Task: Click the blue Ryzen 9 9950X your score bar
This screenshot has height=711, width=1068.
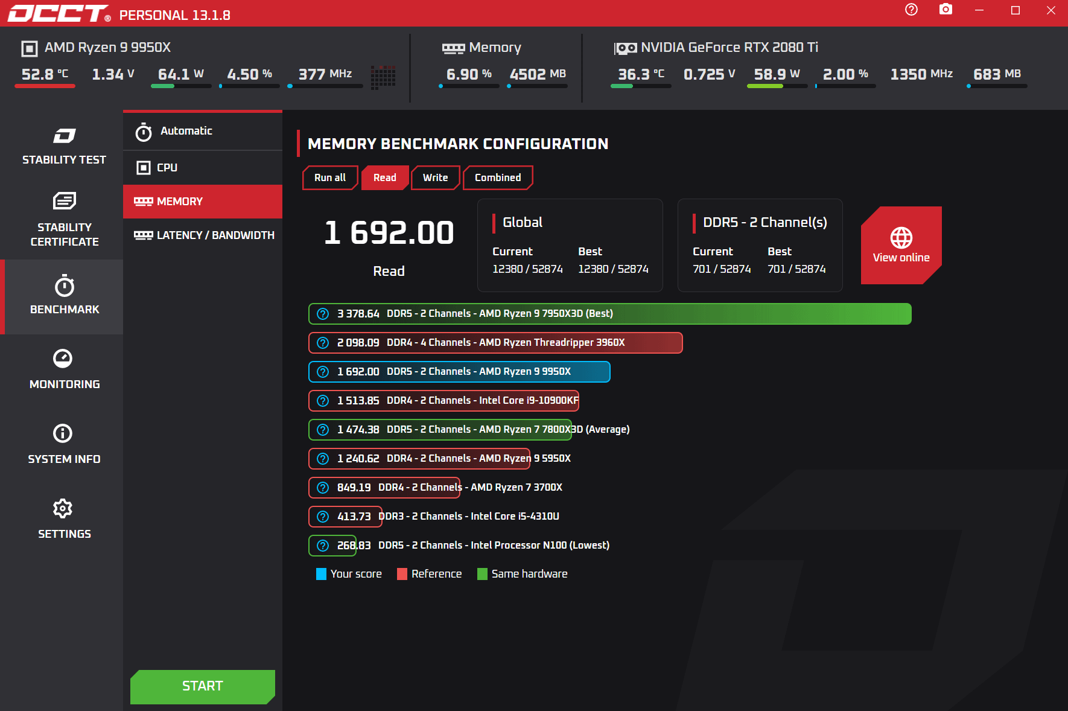Action: pyautogui.click(x=459, y=372)
